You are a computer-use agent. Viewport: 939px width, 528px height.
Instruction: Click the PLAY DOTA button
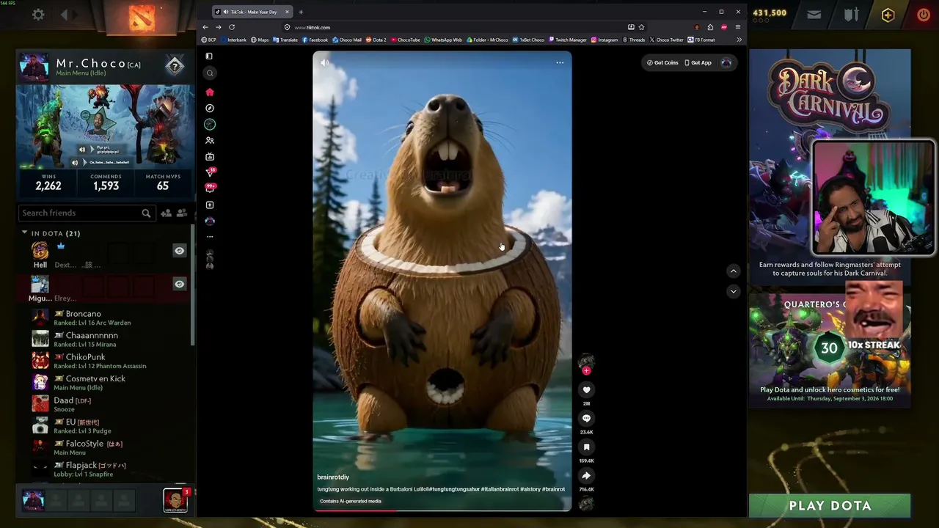tap(830, 505)
